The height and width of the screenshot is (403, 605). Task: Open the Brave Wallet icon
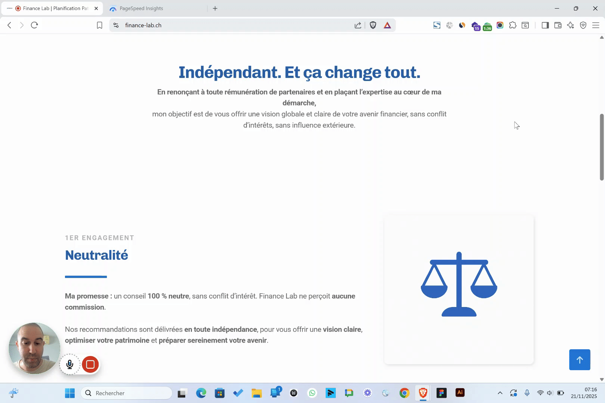[558, 25]
